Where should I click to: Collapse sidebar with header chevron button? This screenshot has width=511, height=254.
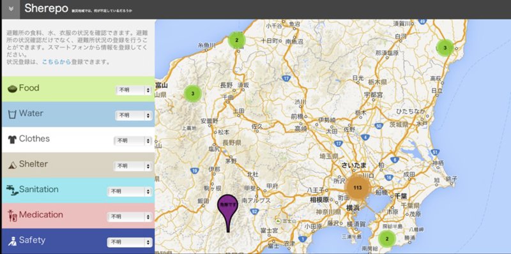click(x=11, y=9)
